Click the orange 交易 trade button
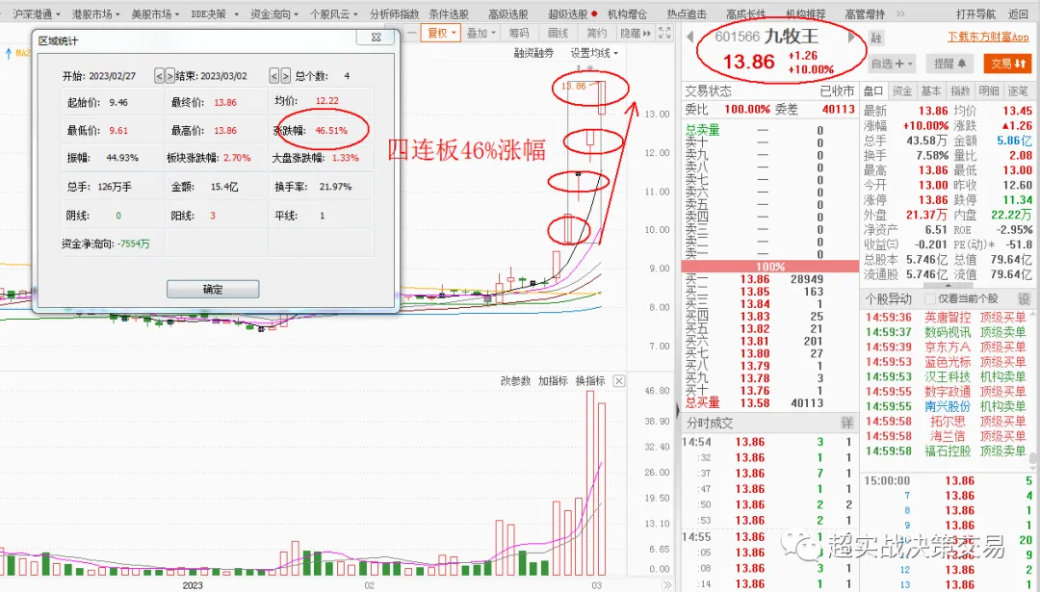 click(1007, 64)
